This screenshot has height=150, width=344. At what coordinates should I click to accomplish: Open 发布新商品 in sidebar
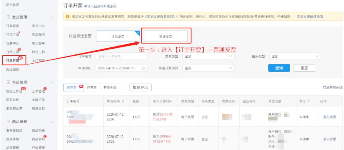click(14, 130)
